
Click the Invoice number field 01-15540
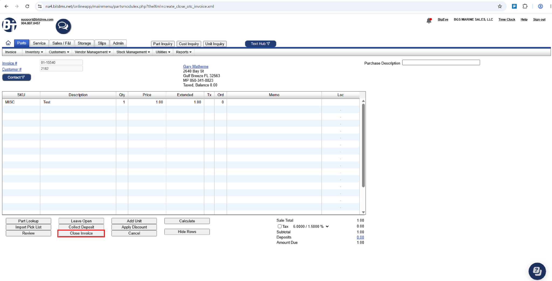61,62
